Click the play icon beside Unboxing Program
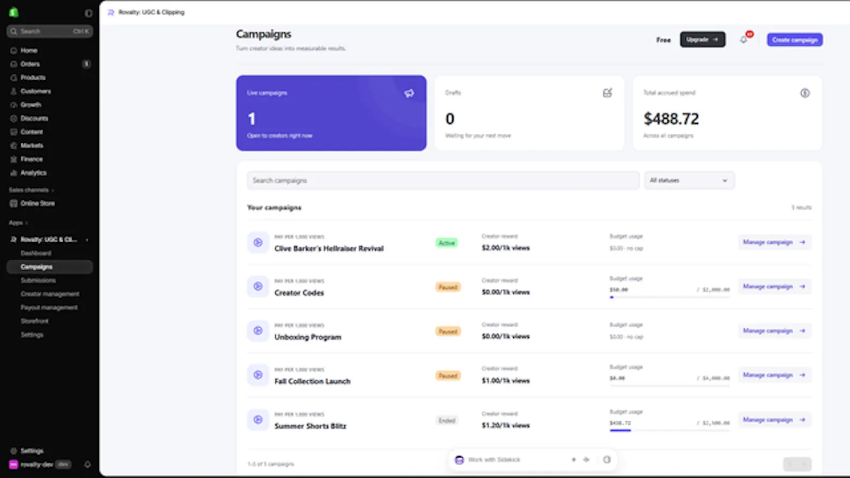Viewport: 850px width, 478px height. (258, 331)
